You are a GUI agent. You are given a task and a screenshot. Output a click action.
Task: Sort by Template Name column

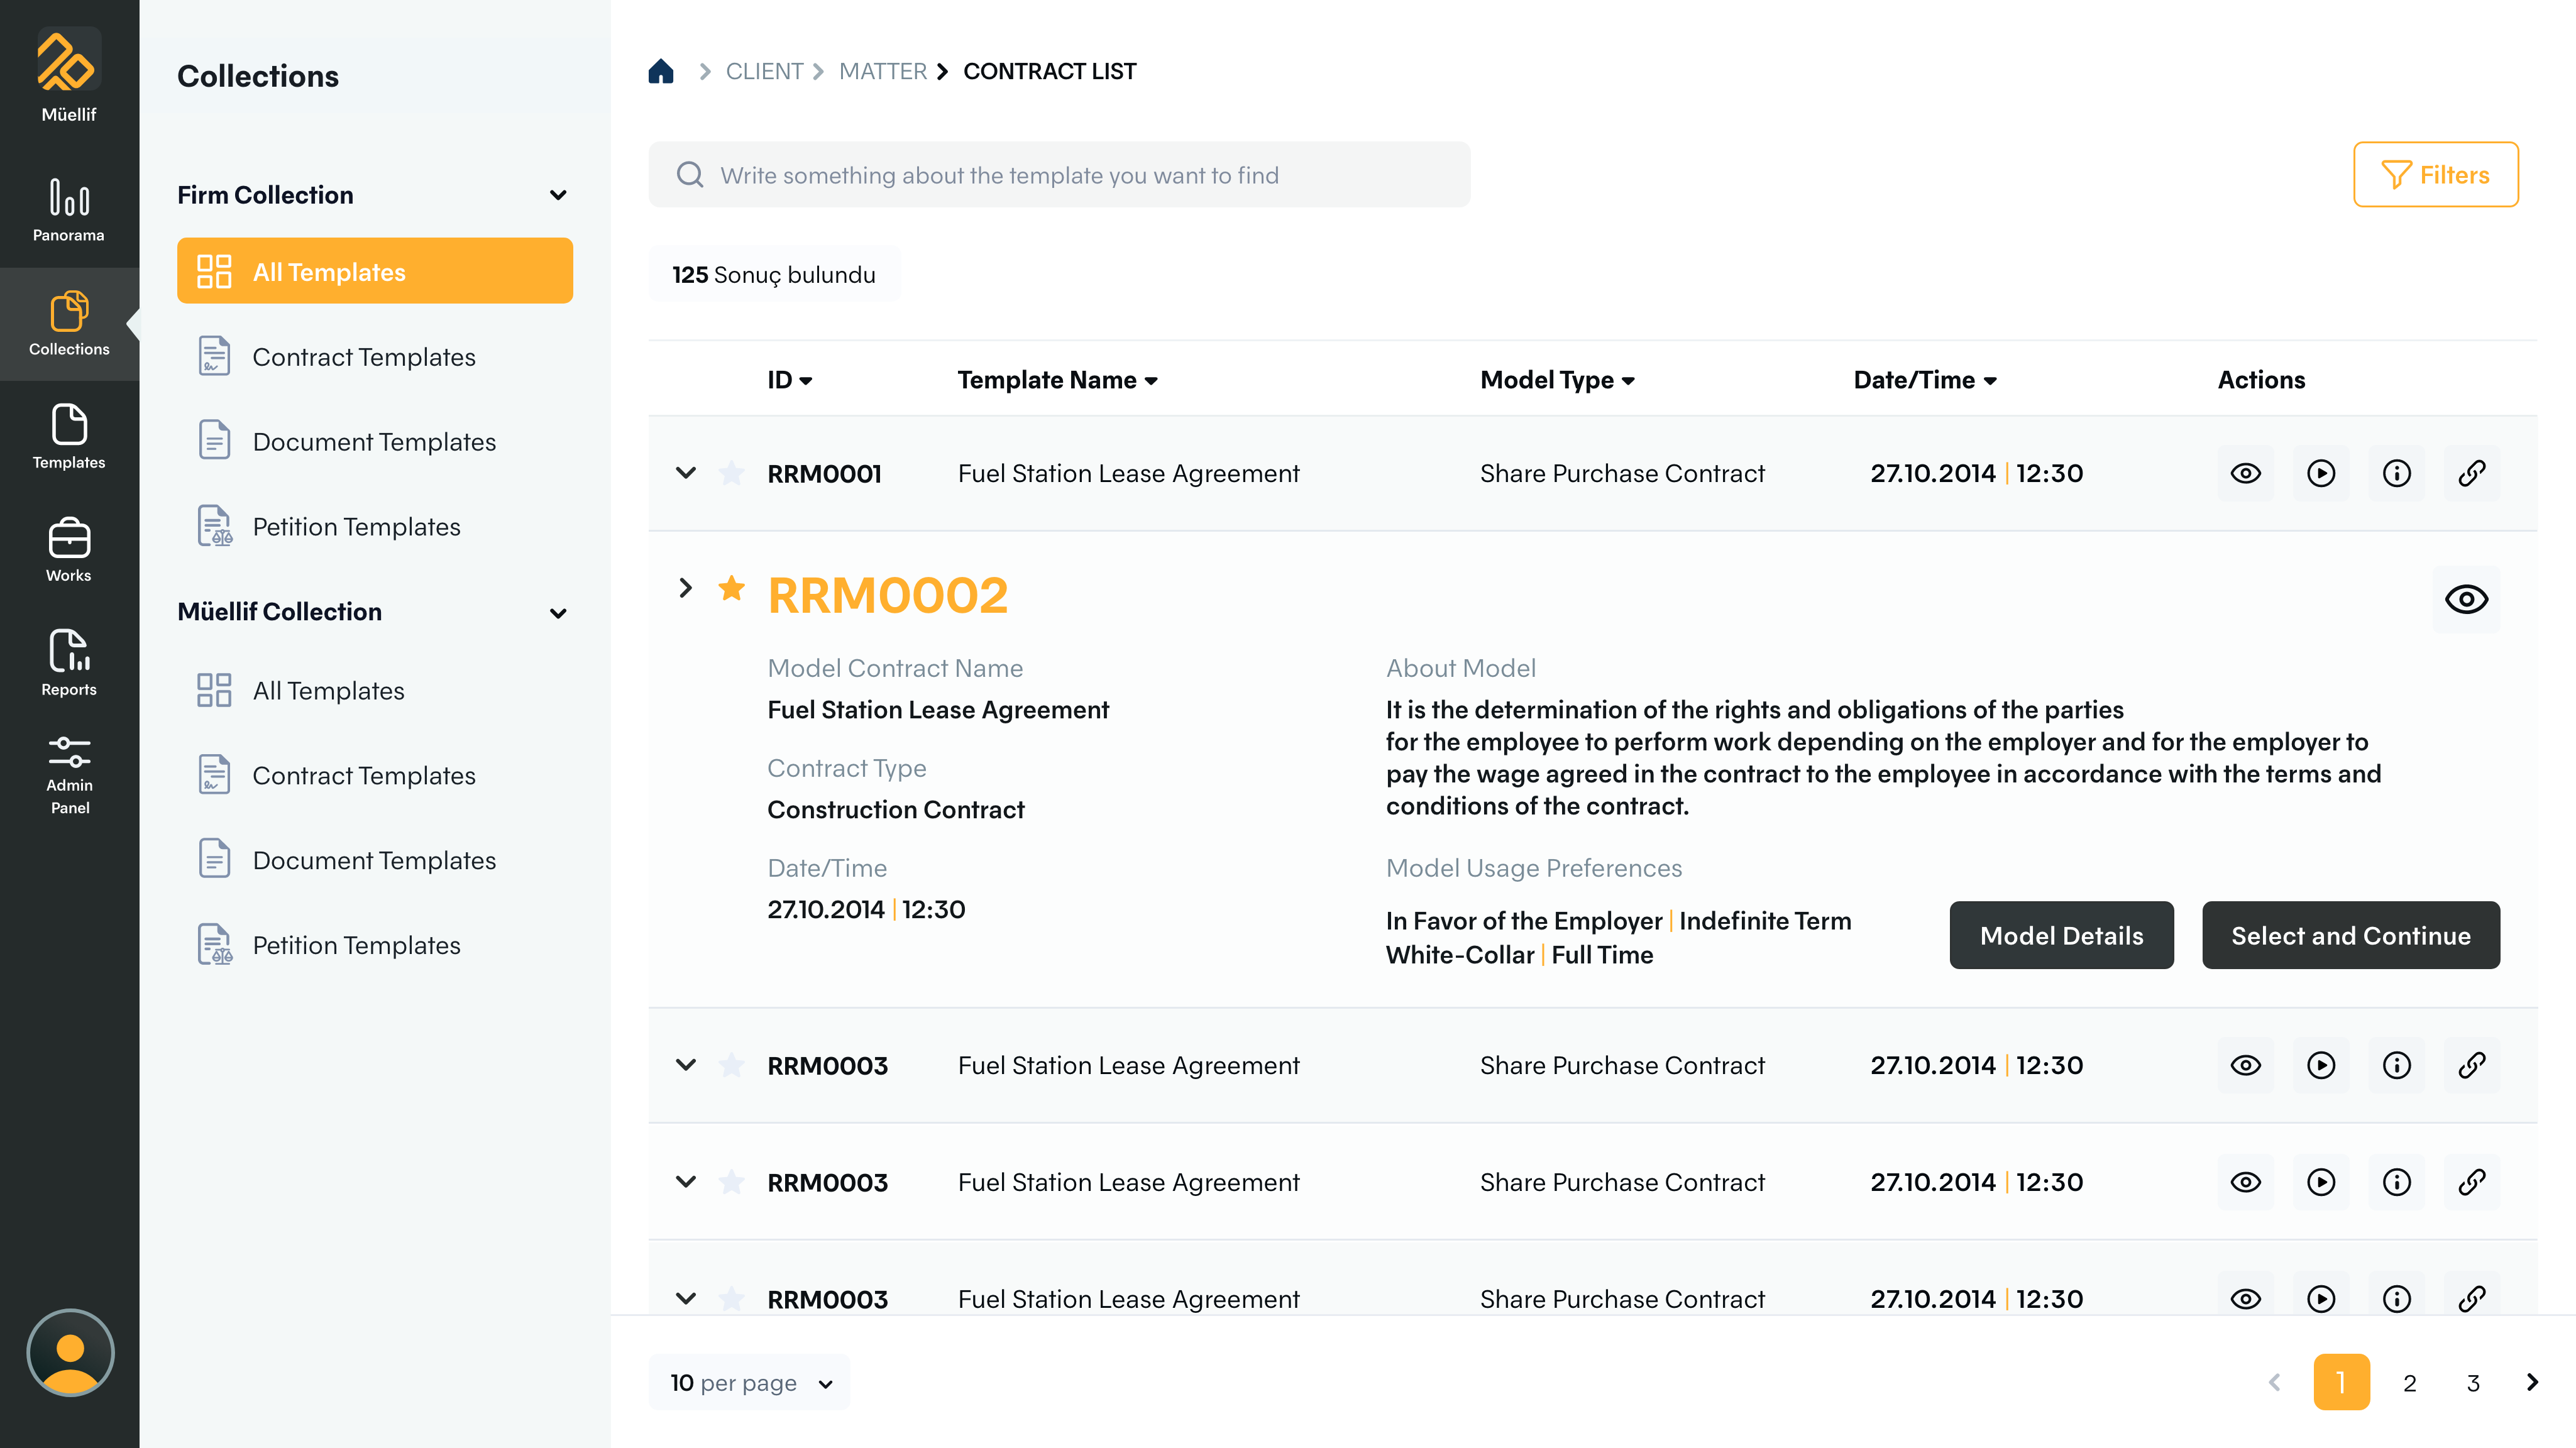[1057, 380]
